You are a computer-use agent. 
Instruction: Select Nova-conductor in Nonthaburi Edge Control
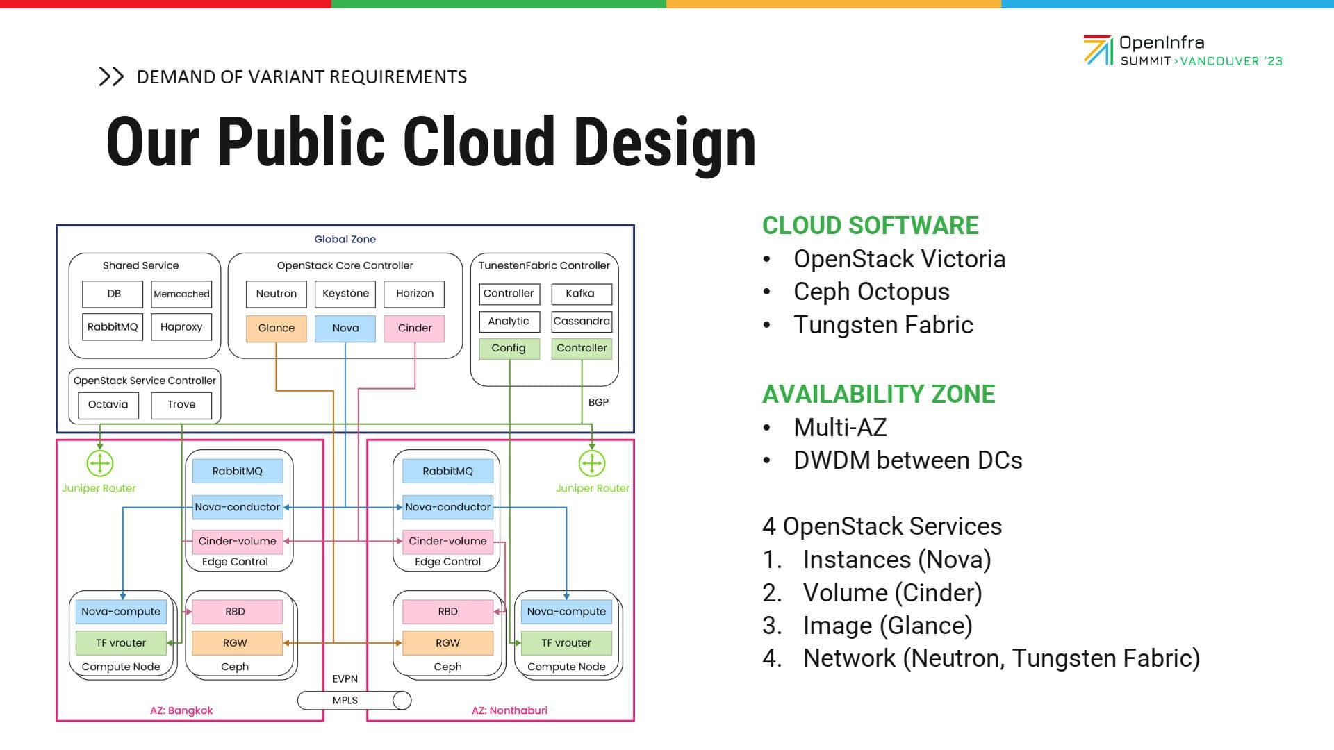pyautogui.click(x=448, y=507)
